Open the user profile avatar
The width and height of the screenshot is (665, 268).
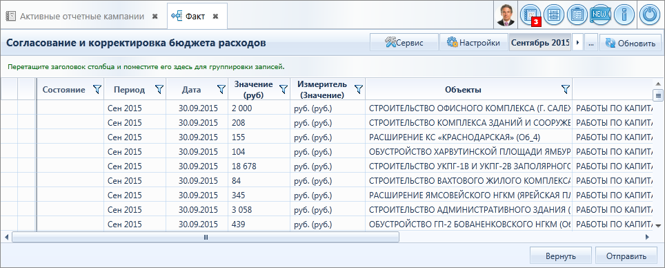506,15
